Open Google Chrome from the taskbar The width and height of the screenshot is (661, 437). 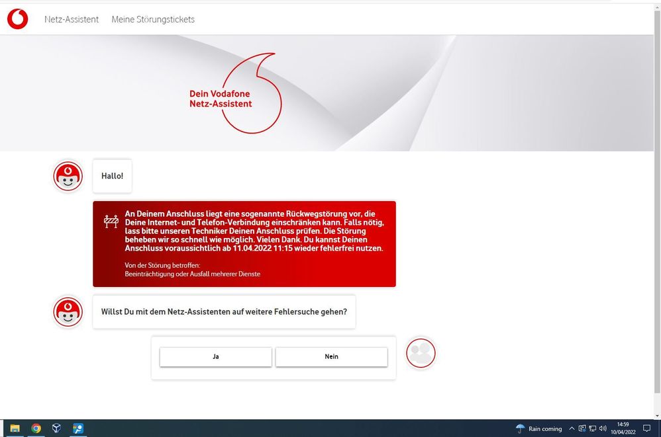point(36,428)
